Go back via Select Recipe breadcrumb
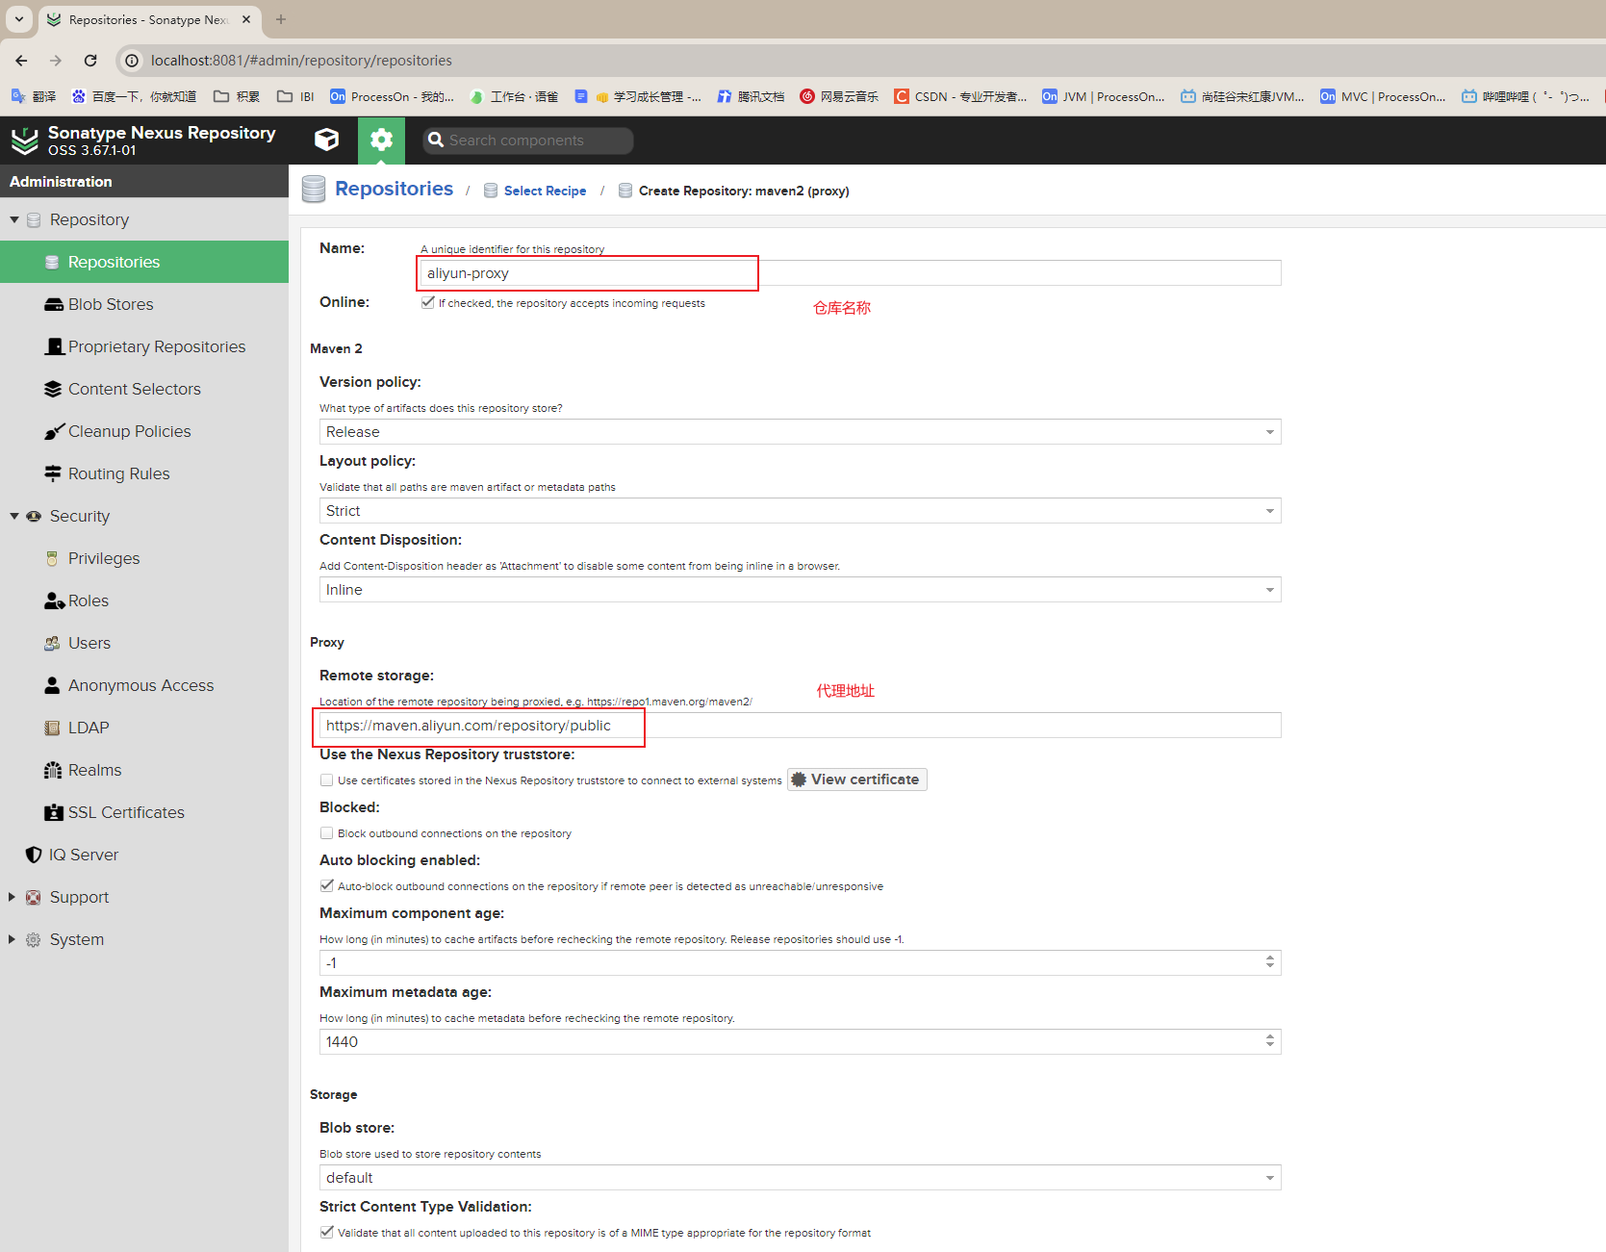This screenshot has width=1606, height=1252. coord(545,191)
